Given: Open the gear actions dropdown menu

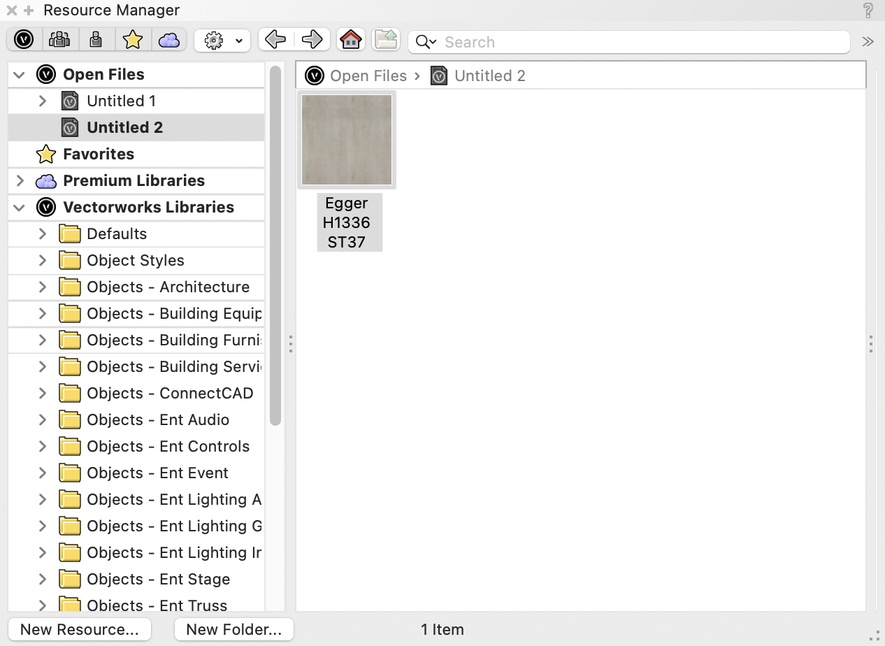Looking at the screenshot, I should 222,41.
